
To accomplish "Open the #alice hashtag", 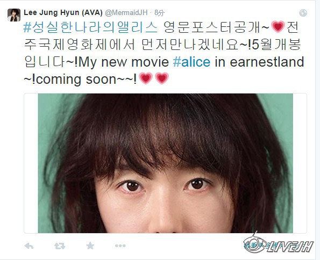I will click(191, 62).
